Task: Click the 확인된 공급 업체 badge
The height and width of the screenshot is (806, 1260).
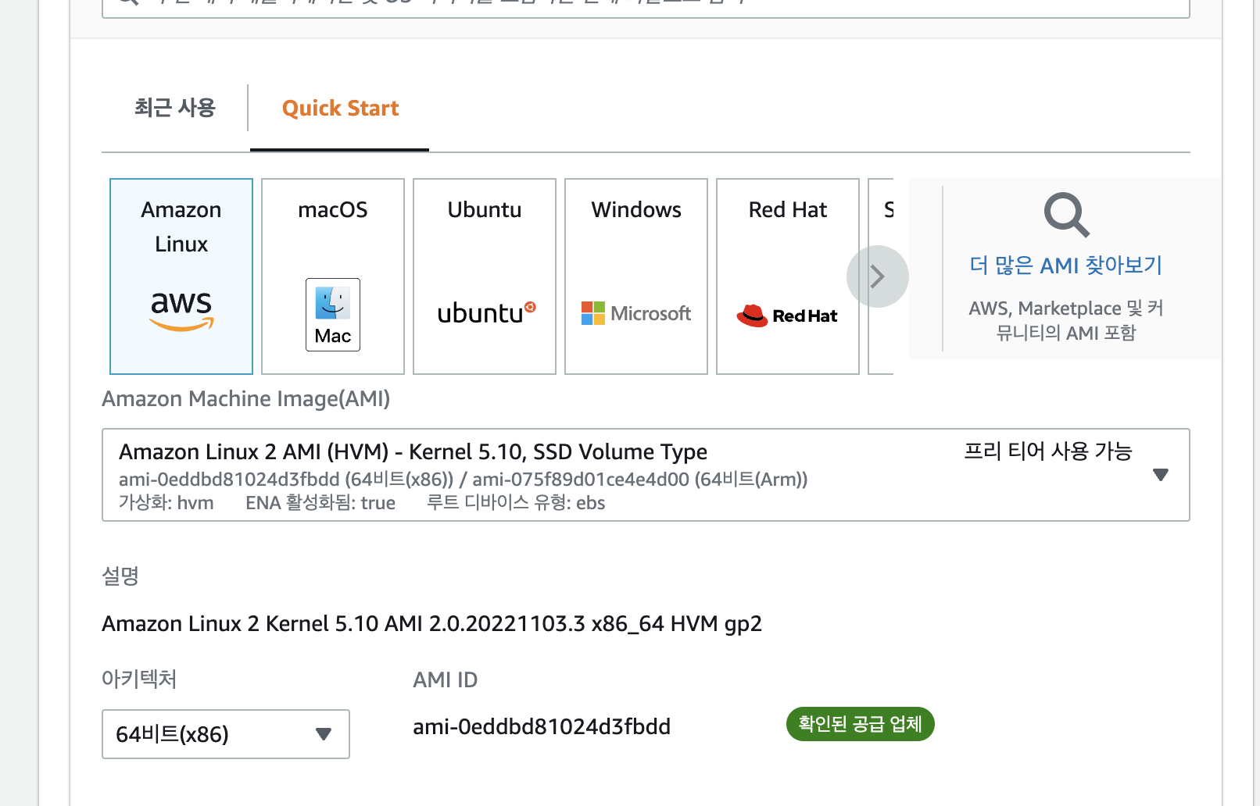Action: [860, 725]
